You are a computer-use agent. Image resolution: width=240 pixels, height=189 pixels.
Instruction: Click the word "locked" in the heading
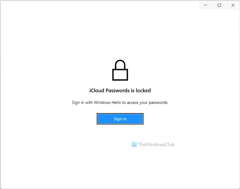point(143,91)
